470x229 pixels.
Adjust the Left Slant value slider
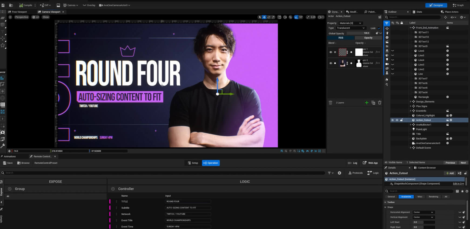coord(424,222)
